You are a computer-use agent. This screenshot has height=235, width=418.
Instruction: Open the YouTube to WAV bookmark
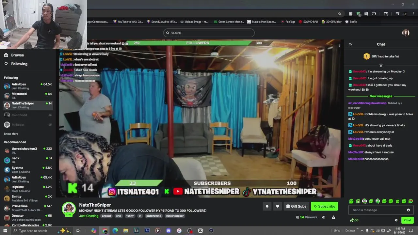pos(128,22)
